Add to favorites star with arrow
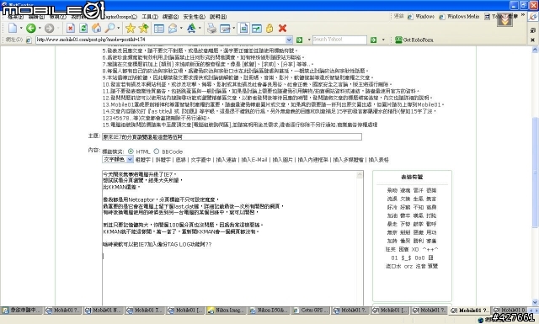This screenshot has height=324, width=539. point(144,28)
